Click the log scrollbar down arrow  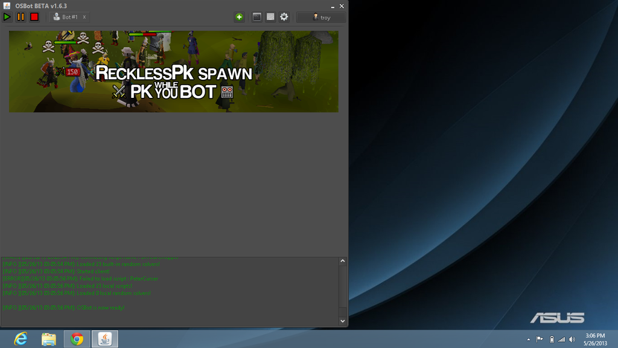pos(343,321)
